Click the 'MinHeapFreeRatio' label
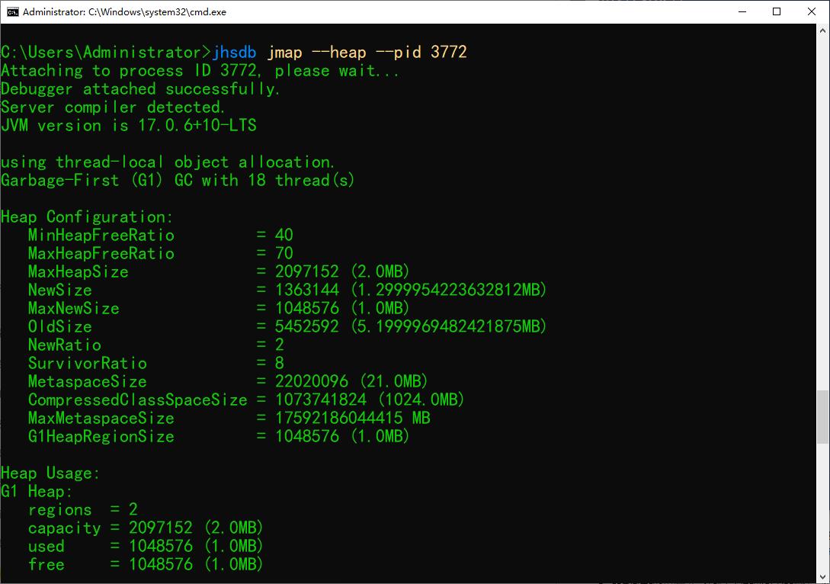Screen dimensions: 830x584 coord(101,235)
